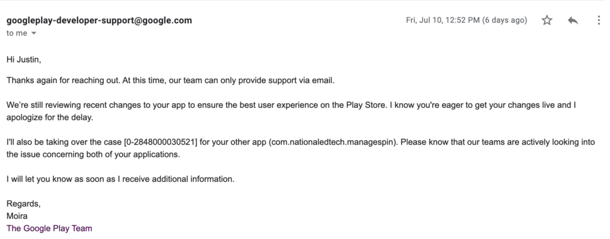Click the "(6 days ago)" relative date
This screenshot has height=239, width=610.
pyautogui.click(x=506, y=20)
